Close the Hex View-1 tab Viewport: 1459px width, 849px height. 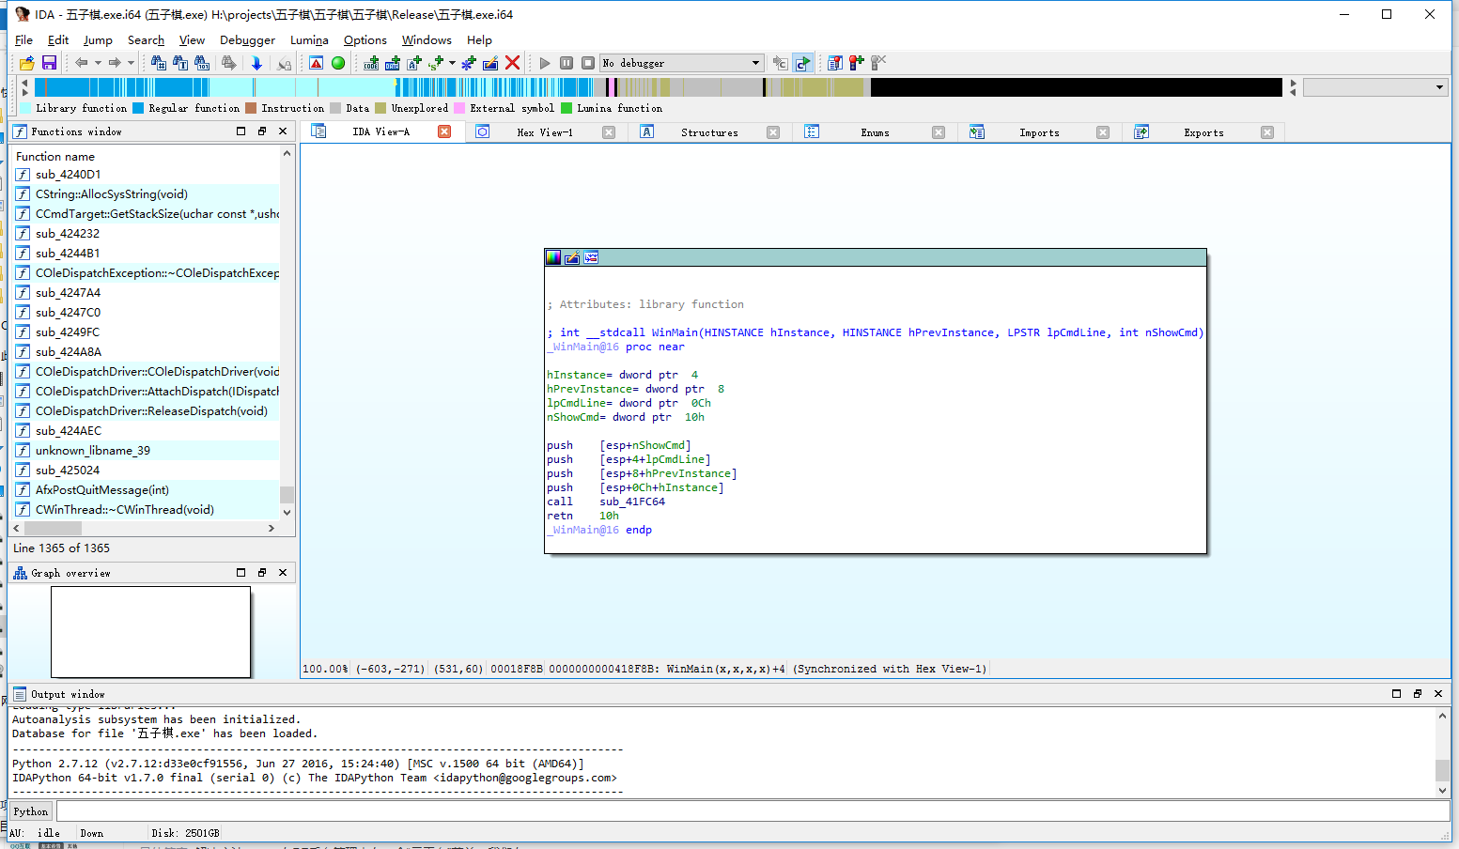(609, 132)
